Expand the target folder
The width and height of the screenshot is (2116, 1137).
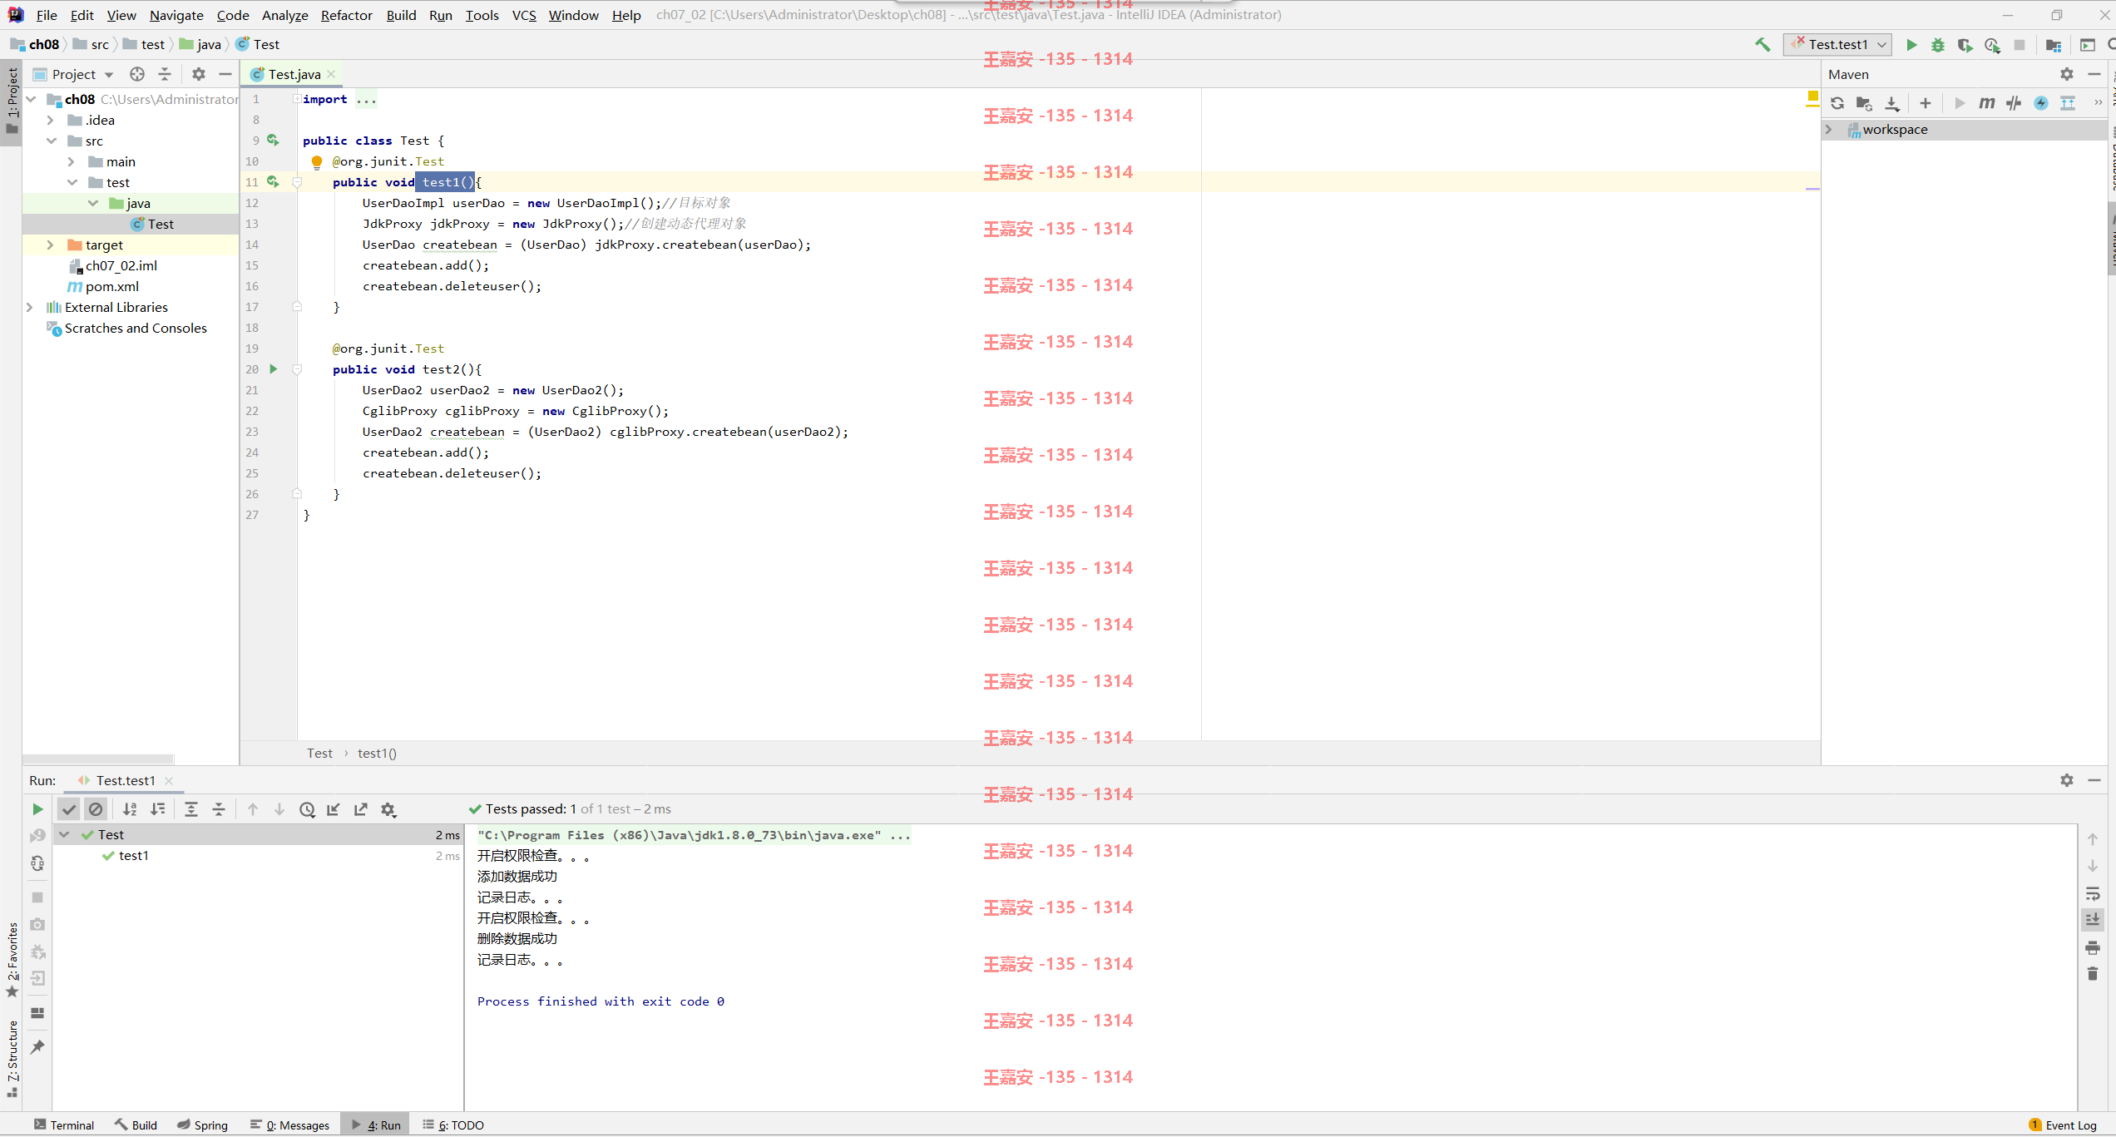click(50, 245)
